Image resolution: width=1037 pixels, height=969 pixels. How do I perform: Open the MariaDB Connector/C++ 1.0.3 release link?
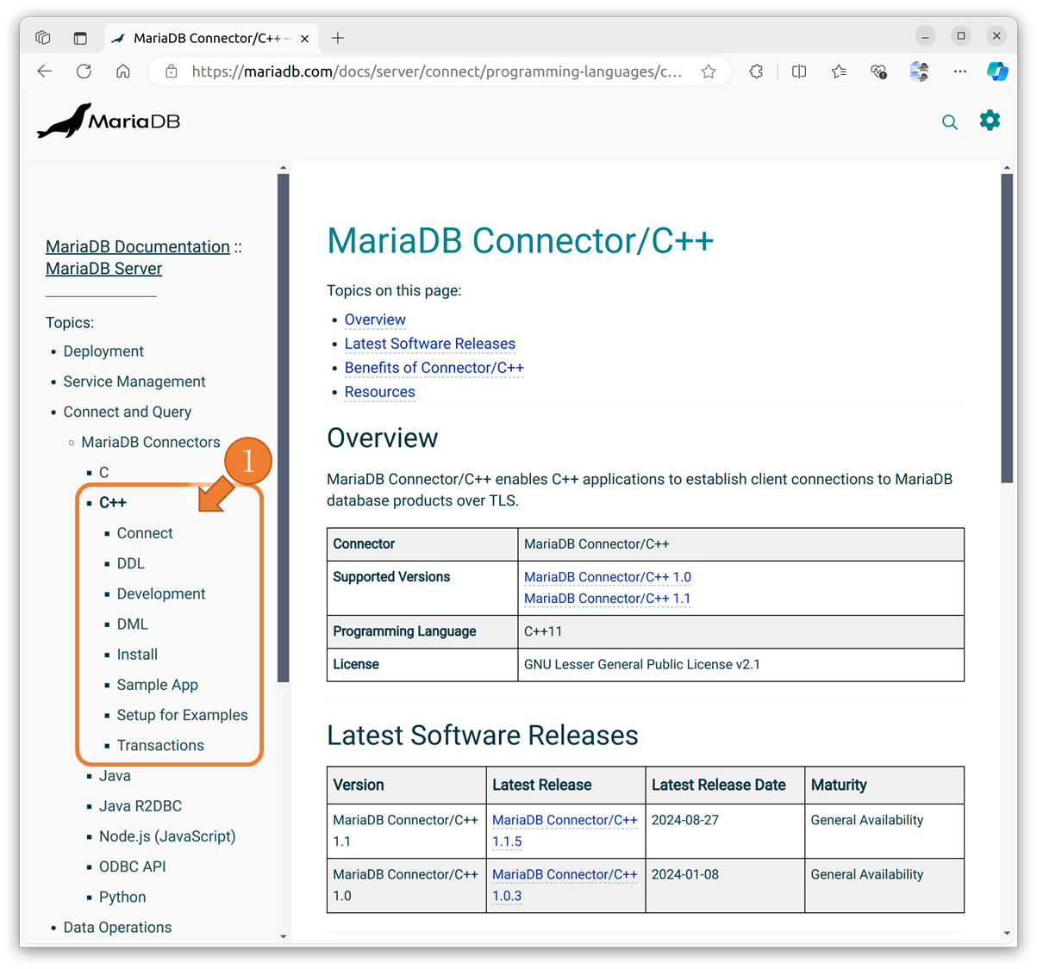point(565,885)
